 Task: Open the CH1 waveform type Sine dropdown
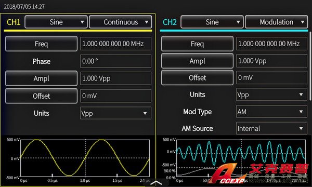[x=56, y=22]
